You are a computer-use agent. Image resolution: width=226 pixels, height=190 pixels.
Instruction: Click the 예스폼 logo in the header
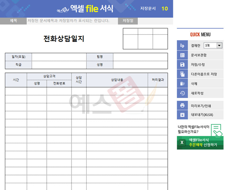pos(63,10)
